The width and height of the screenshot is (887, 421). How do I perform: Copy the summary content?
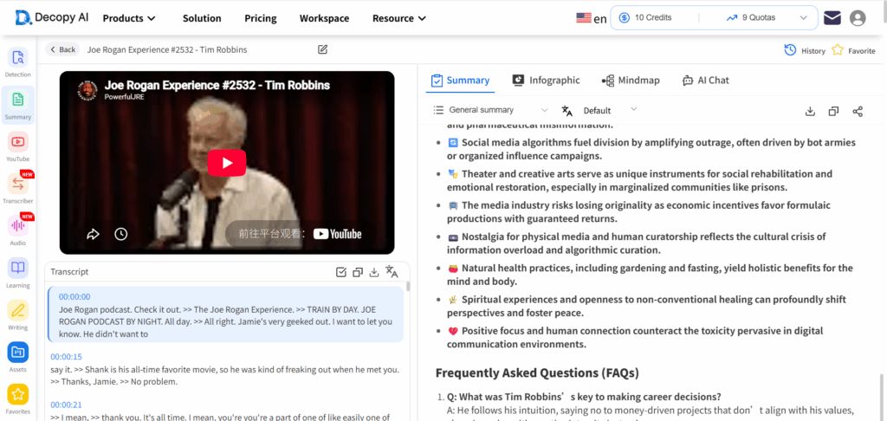(833, 111)
